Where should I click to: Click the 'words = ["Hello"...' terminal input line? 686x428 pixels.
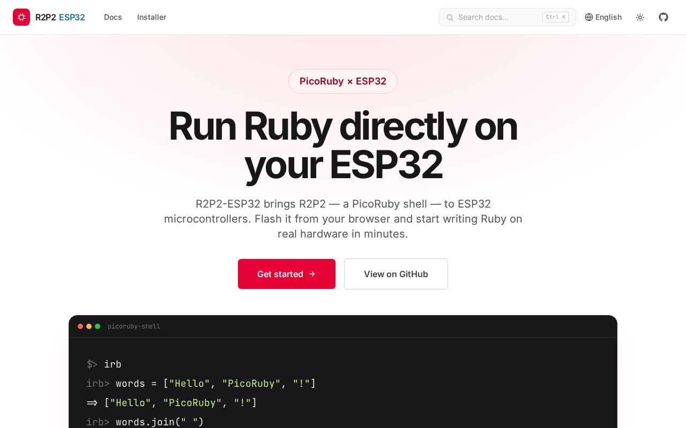201,384
